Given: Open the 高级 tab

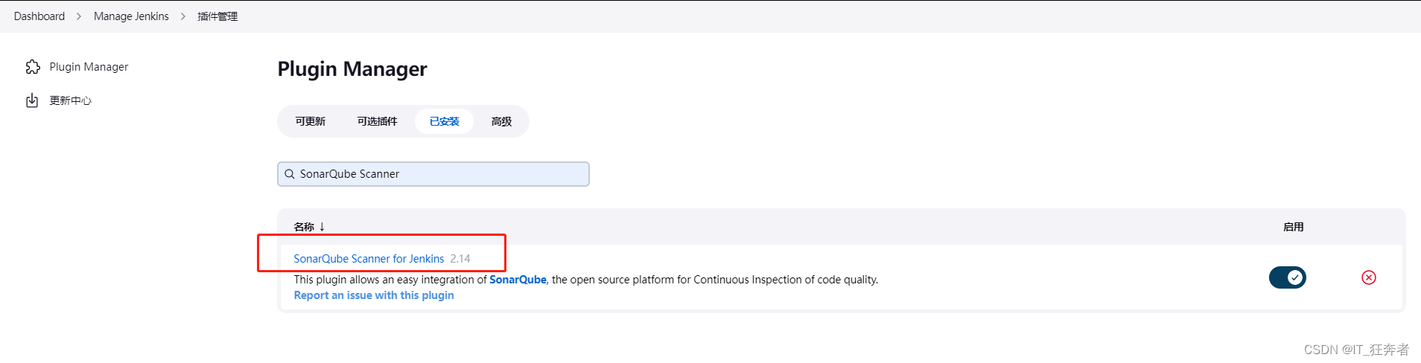Looking at the screenshot, I should point(501,121).
